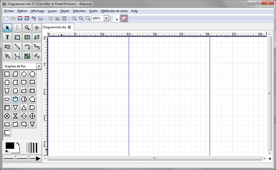The height and width of the screenshot is (170, 276).
Task: Select the Text tool
Action: 7,37
